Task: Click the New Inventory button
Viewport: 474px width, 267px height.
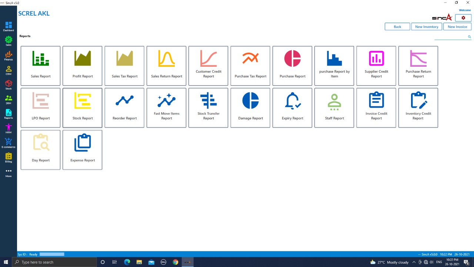Action: click(x=427, y=27)
